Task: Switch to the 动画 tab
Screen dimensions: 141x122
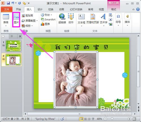Action: (x=61, y=9)
